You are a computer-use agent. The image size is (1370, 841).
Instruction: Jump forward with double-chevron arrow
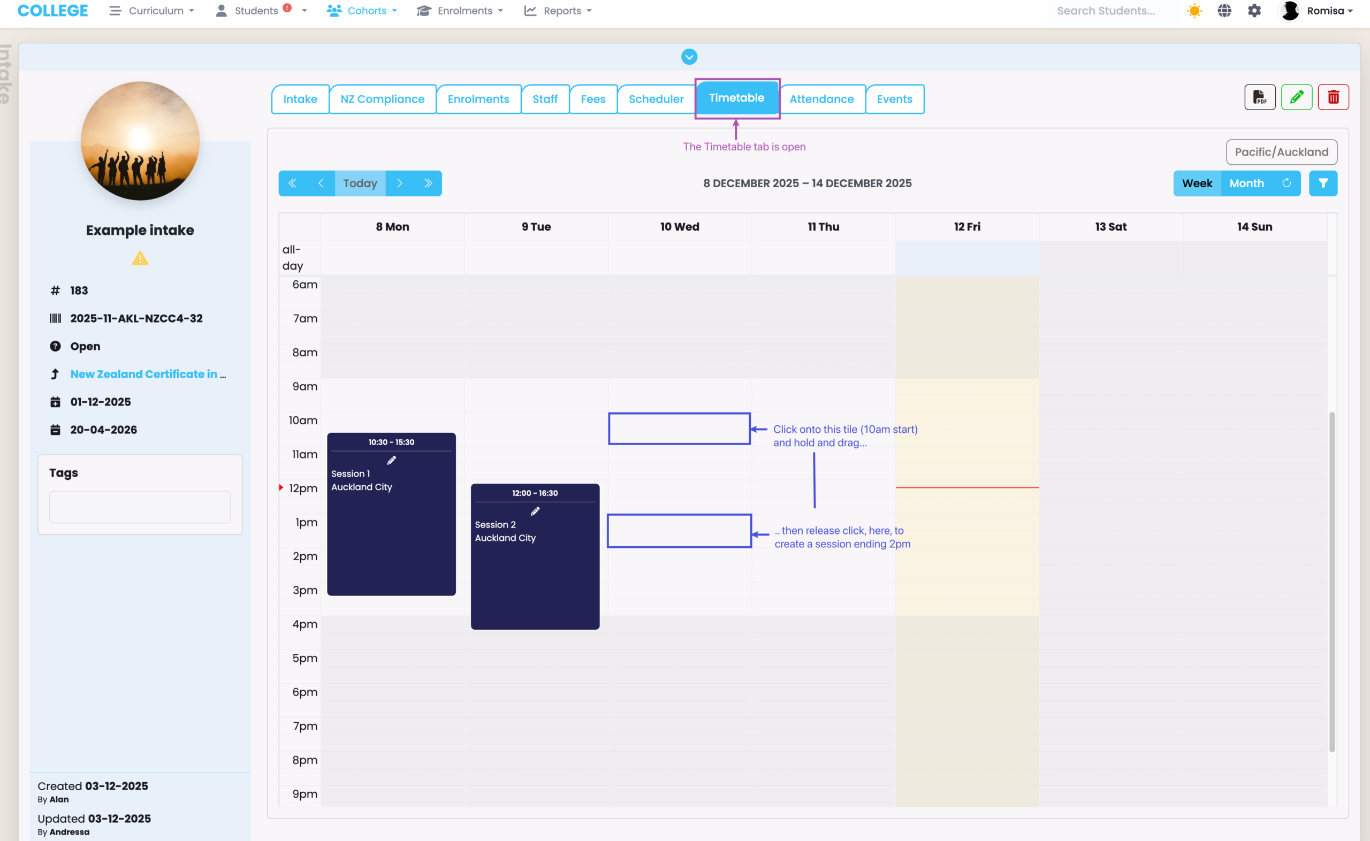coord(428,183)
